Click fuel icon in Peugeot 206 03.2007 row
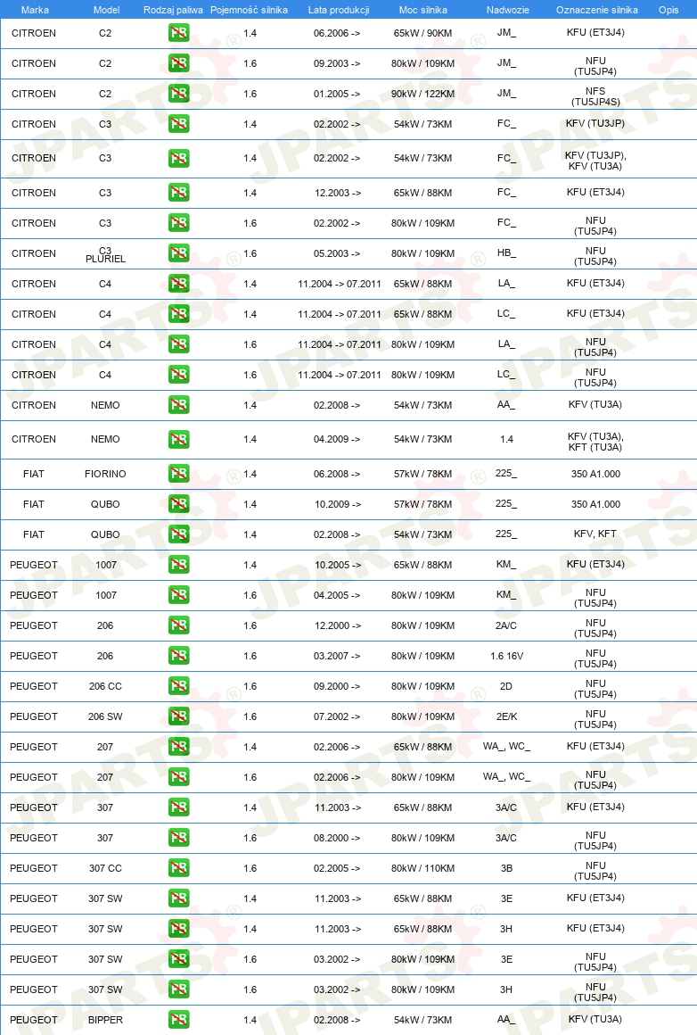 (178, 656)
